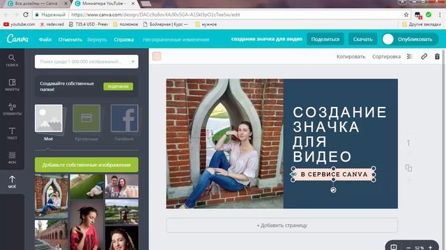Open 'Другие закладки' bookmarks folder

coord(422,24)
